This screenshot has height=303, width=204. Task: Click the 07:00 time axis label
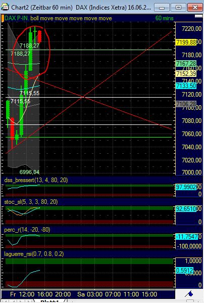[113, 294]
